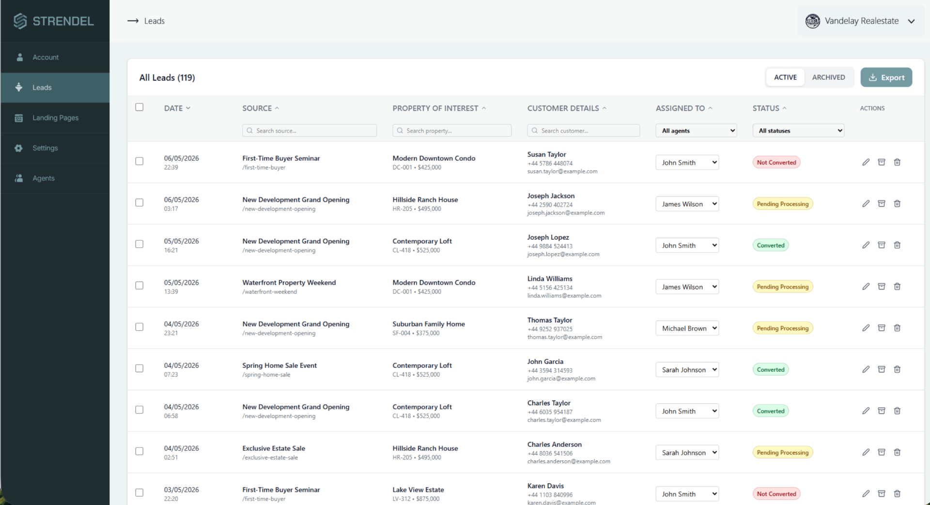
Task: Change agent for Thomas Taylor lead
Action: (687, 328)
